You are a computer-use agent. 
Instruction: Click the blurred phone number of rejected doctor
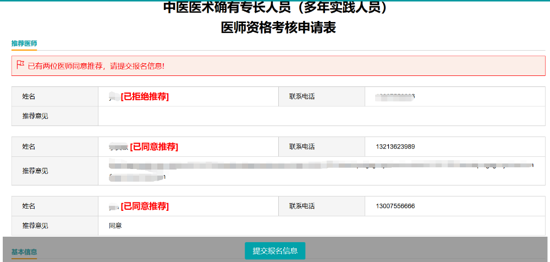[x=395, y=97]
